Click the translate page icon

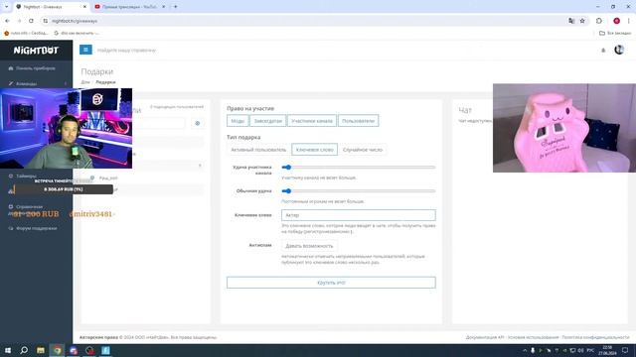[x=571, y=21]
